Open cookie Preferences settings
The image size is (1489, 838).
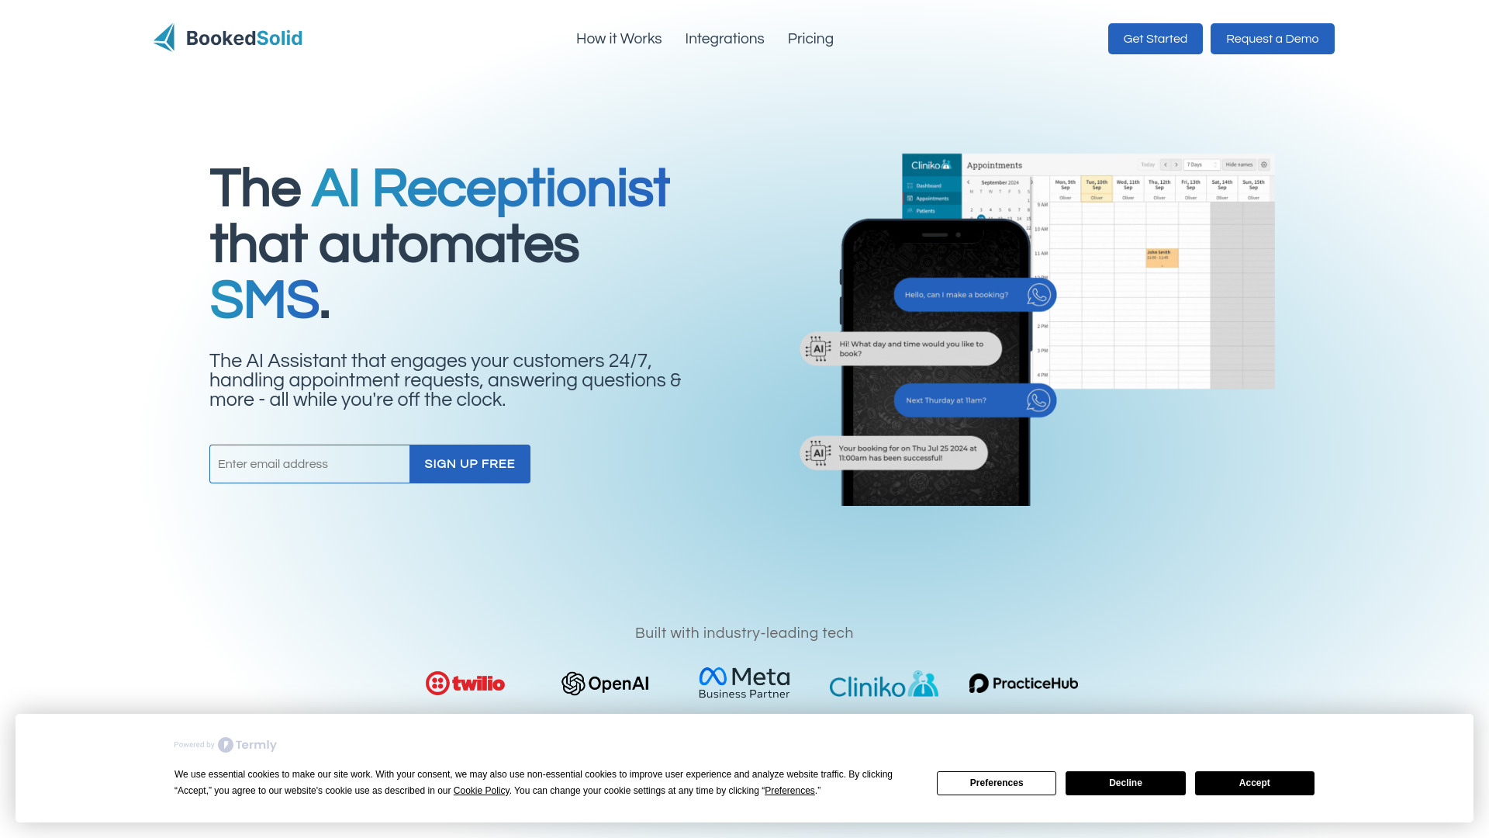pyautogui.click(x=996, y=783)
